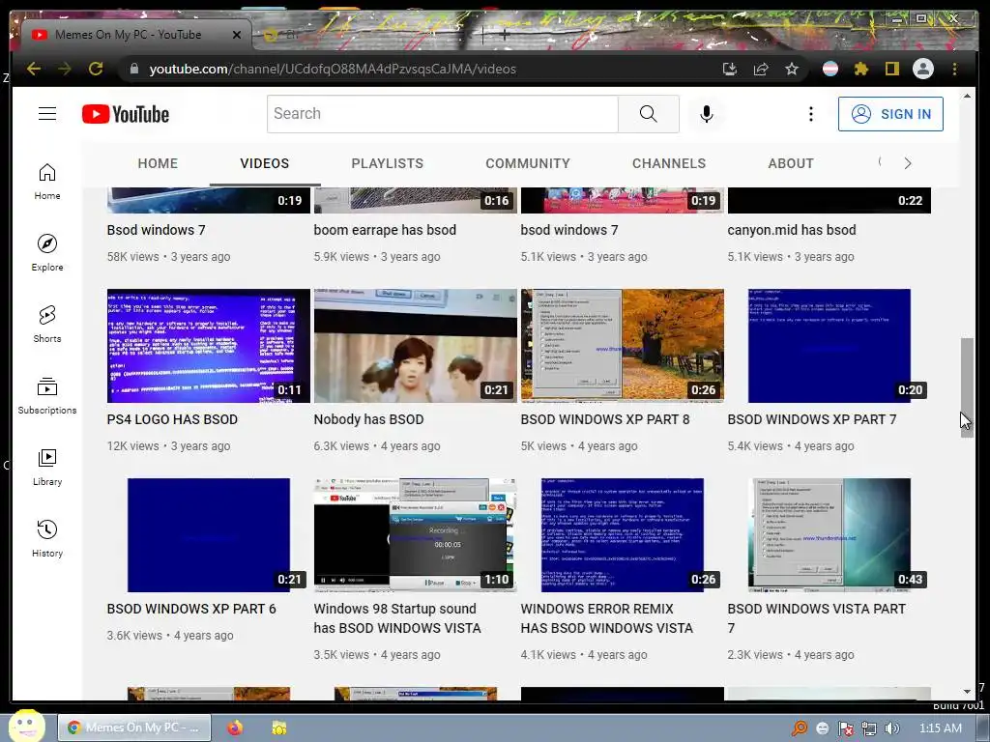
Task: Click the scrollbar up arrow
Action: tap(967, 96)
